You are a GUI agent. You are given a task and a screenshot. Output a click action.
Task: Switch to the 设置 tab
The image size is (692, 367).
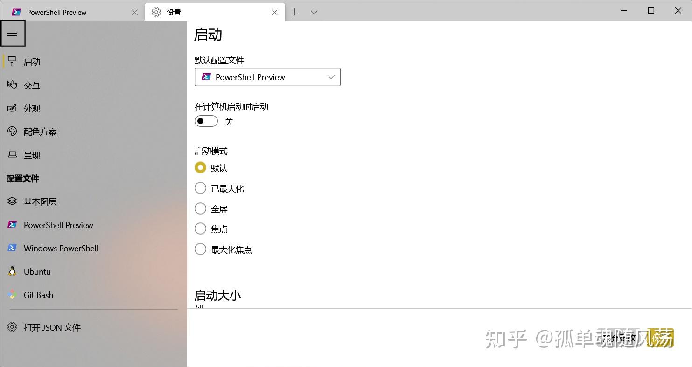tap(215, 12)
